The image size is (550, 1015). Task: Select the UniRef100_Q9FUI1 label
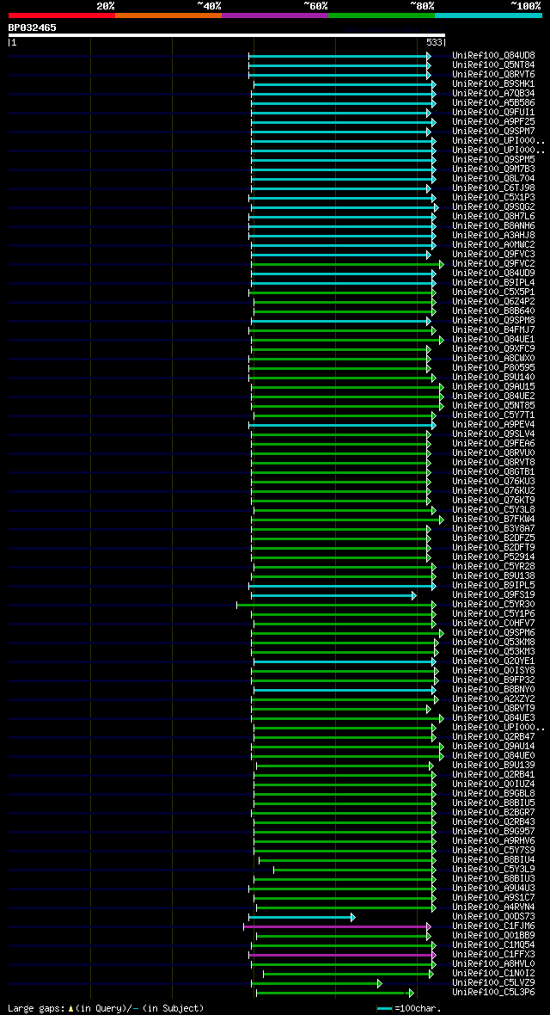click(493, 113)
